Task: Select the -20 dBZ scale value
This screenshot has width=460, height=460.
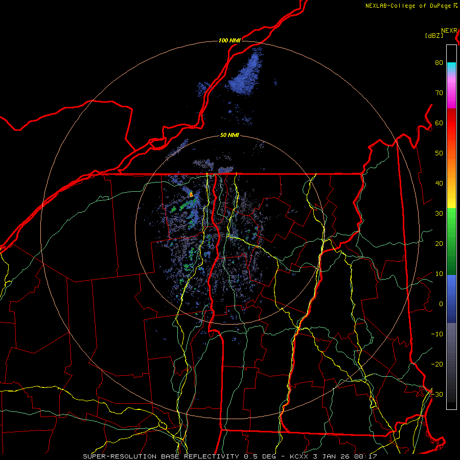Action: click(x=437, y=364)
